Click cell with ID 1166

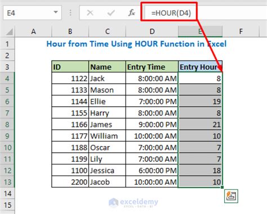click(x=70, y=125)
